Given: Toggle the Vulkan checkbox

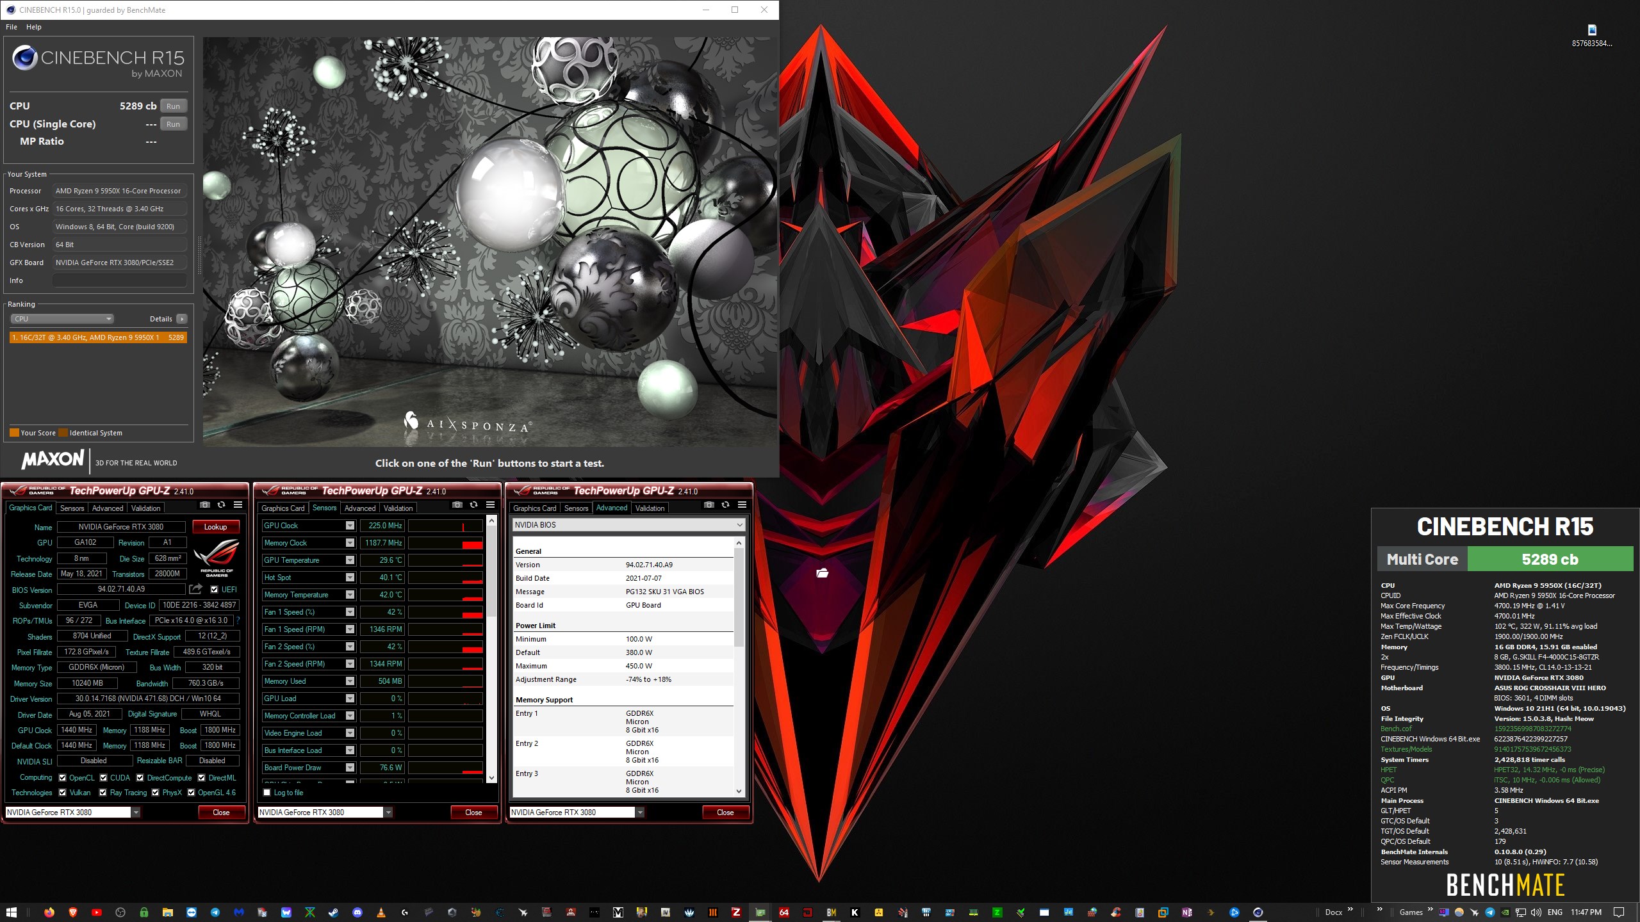Looking at the screenshot, I should (x=62, y=793).
